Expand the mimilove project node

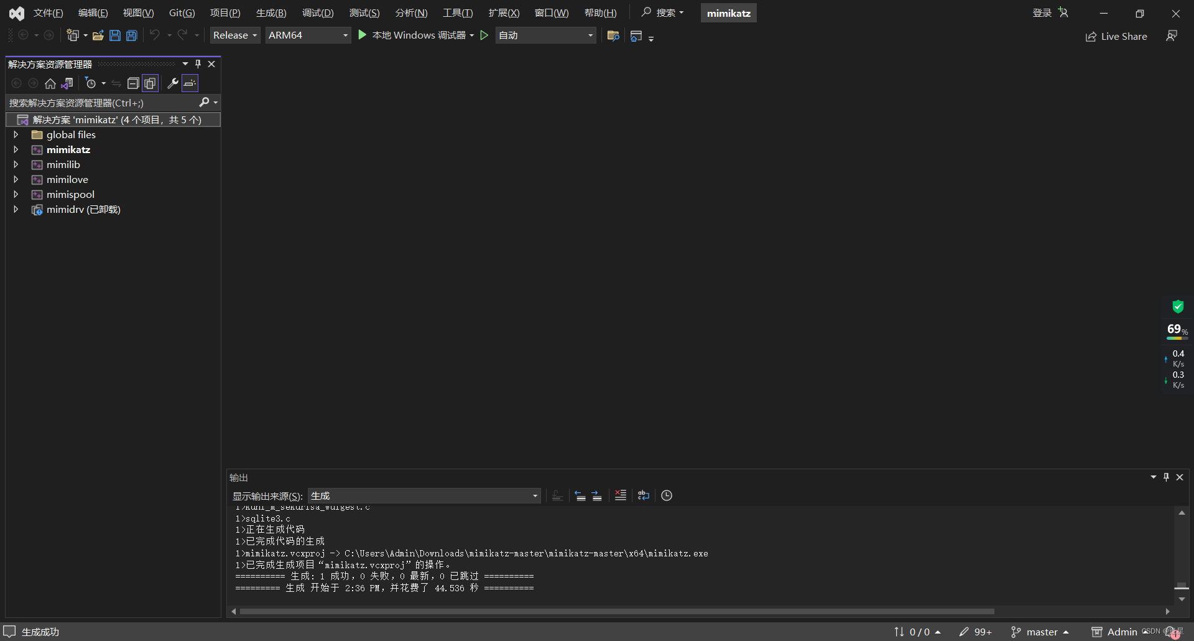[16, 179]
